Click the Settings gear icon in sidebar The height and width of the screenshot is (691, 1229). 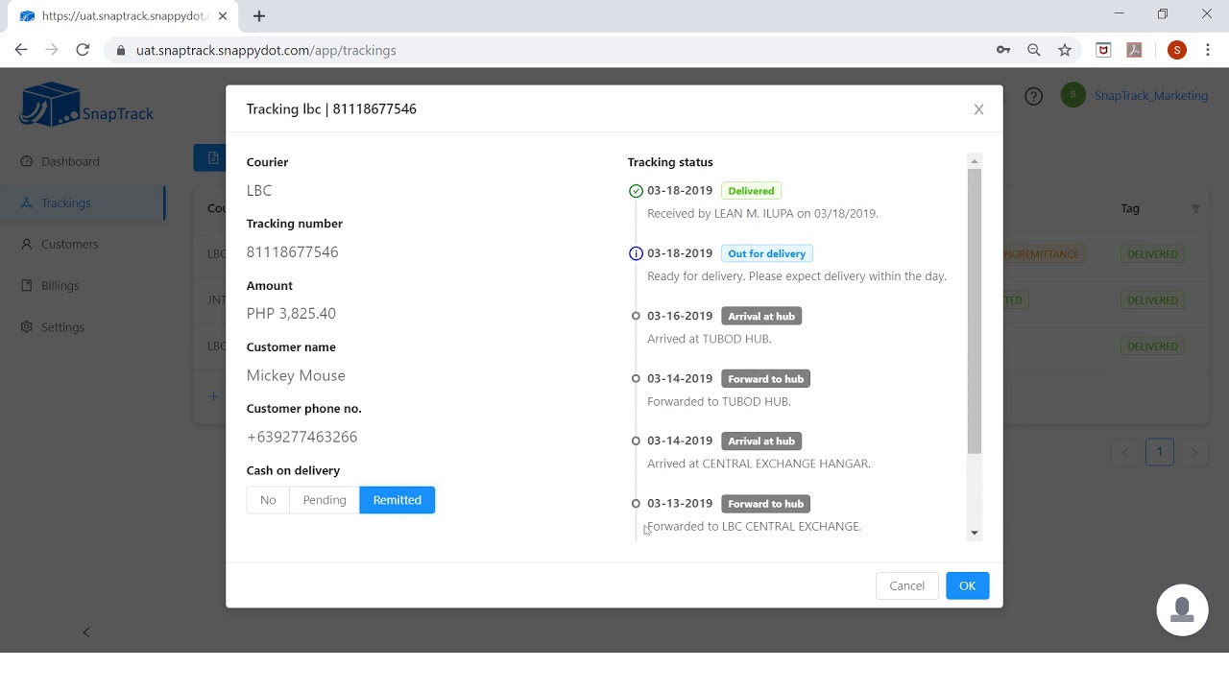pyautogui.click(x=27, y=326)
